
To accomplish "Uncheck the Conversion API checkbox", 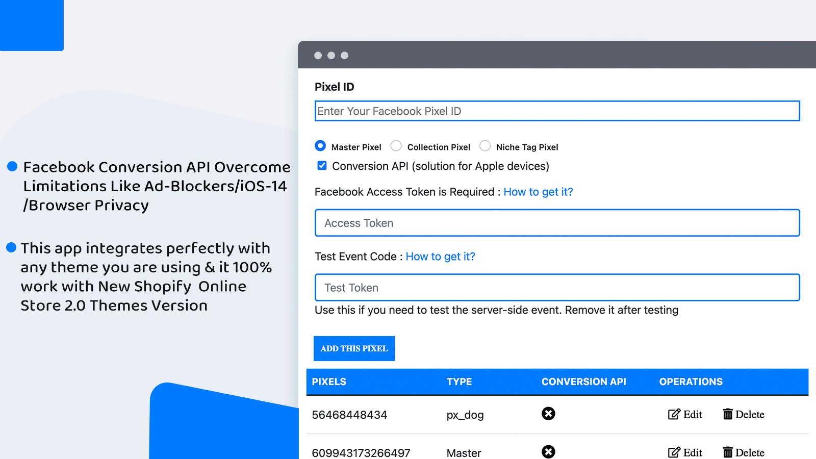I will coord(322,165).
